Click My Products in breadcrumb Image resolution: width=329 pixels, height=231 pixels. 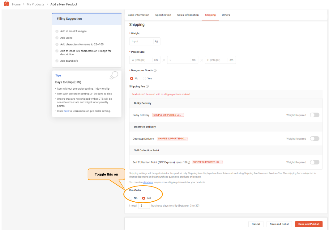tap(35, 4)
